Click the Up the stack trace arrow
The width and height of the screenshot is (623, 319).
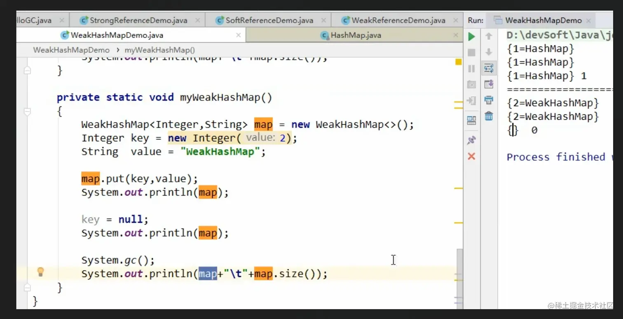coord(489,36)
